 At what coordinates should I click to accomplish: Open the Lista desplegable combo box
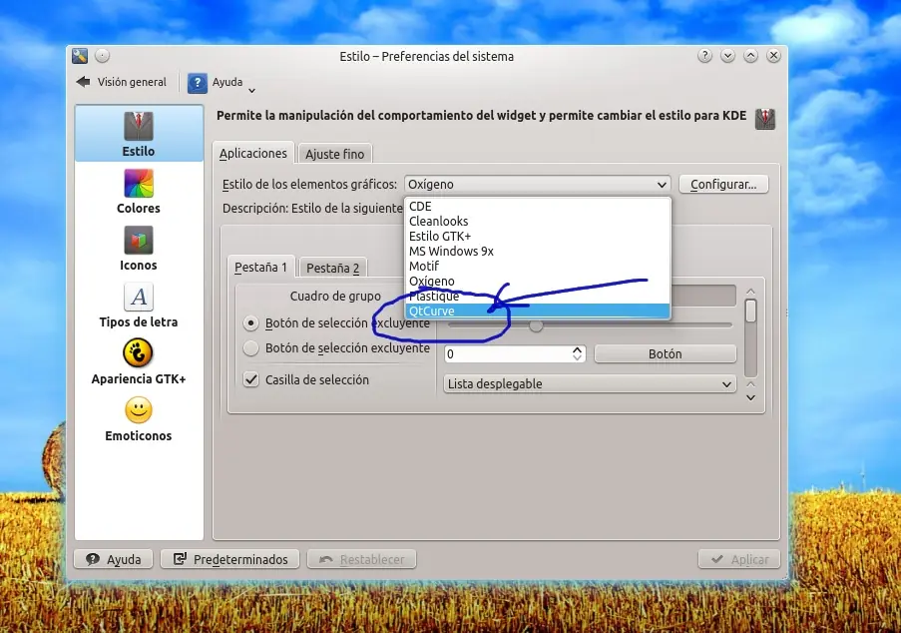pos(590,383)
